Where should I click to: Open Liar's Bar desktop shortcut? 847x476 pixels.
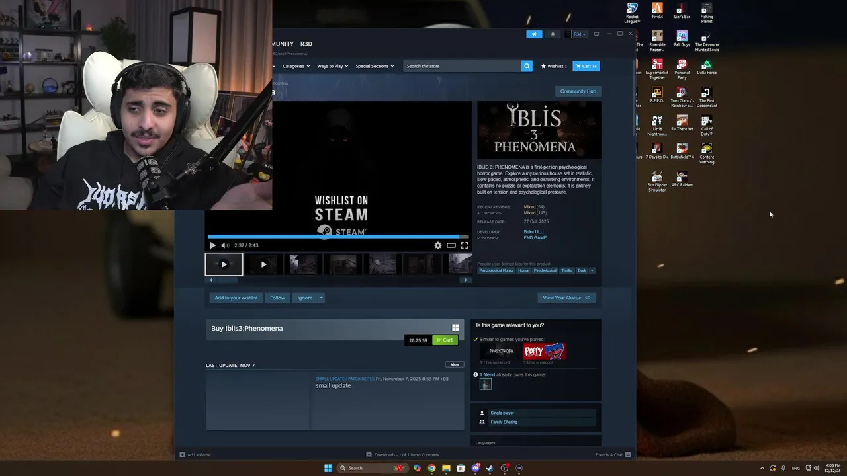point(682,11)
